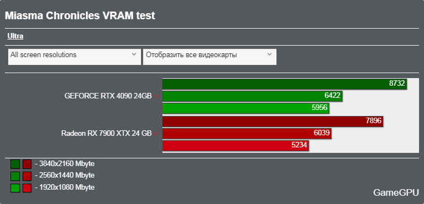Click the Miasma Chronicles VRAM test title
This screenshot has height=204, width=424.
80,16
